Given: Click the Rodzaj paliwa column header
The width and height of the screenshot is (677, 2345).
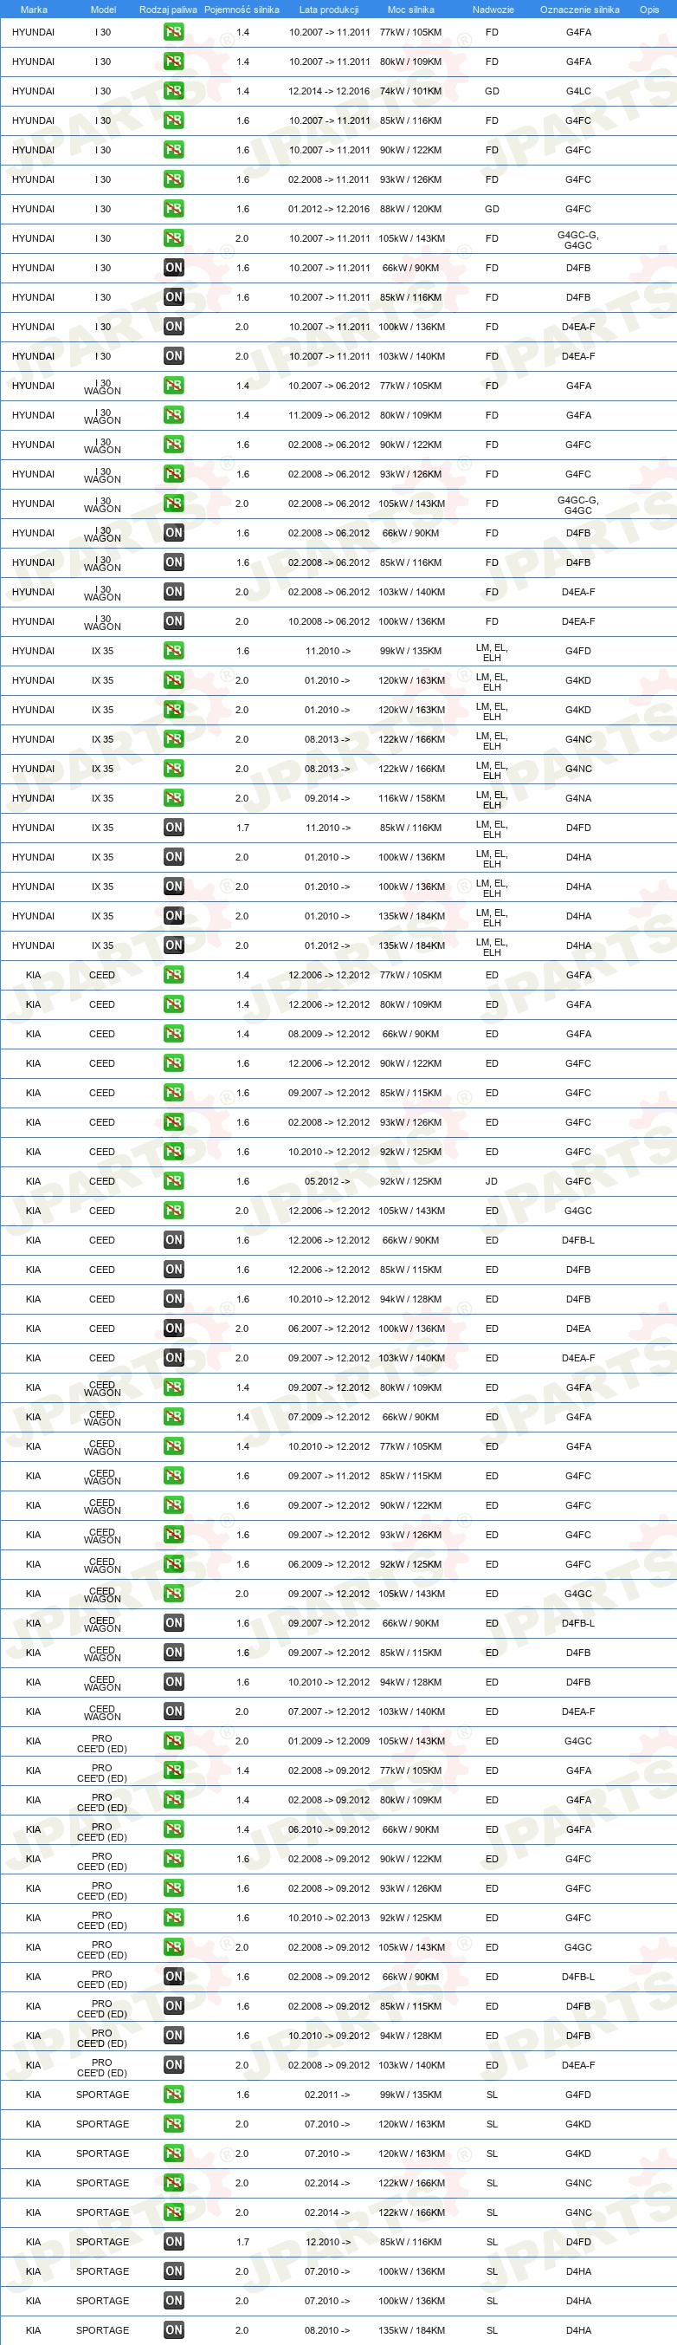Looking at the screenshot, I should click(168, 10).
